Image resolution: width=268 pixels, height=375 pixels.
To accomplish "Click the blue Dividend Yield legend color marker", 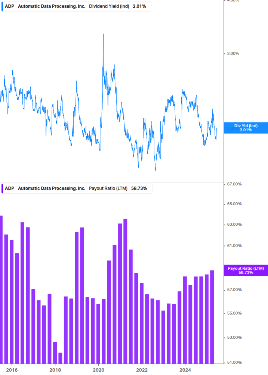I will coord(2,6).
